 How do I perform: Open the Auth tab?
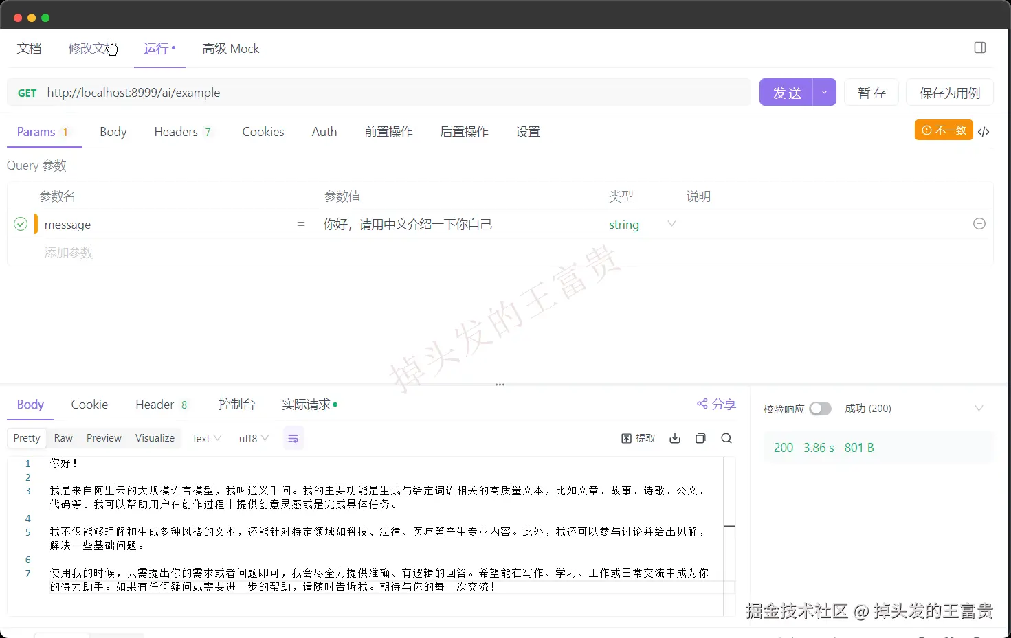click(324, 131)
